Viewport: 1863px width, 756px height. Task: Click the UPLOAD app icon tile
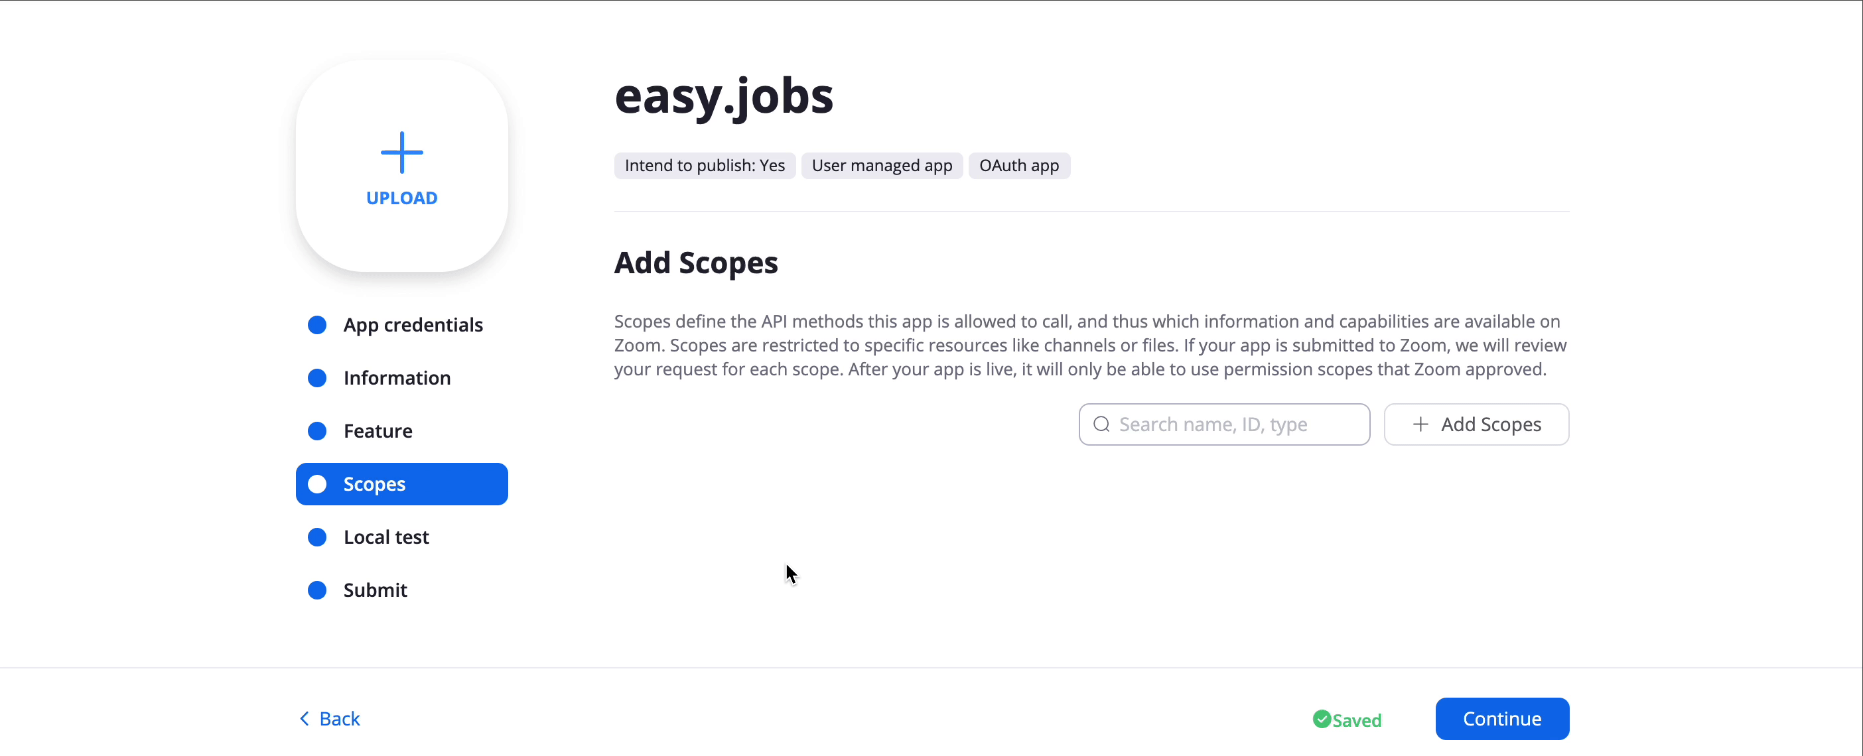(x=401, y=166)
